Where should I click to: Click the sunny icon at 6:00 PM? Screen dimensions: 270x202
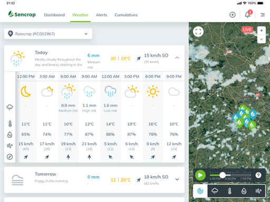point(153,92)
